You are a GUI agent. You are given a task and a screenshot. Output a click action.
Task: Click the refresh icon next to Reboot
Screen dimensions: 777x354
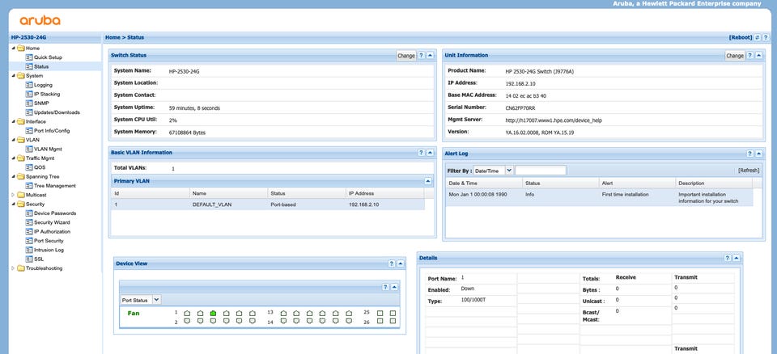[x=758, y=37]
